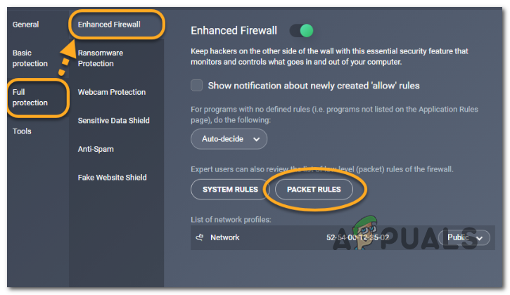
Task: Go to the Tools tab
Action: (22, 131)
